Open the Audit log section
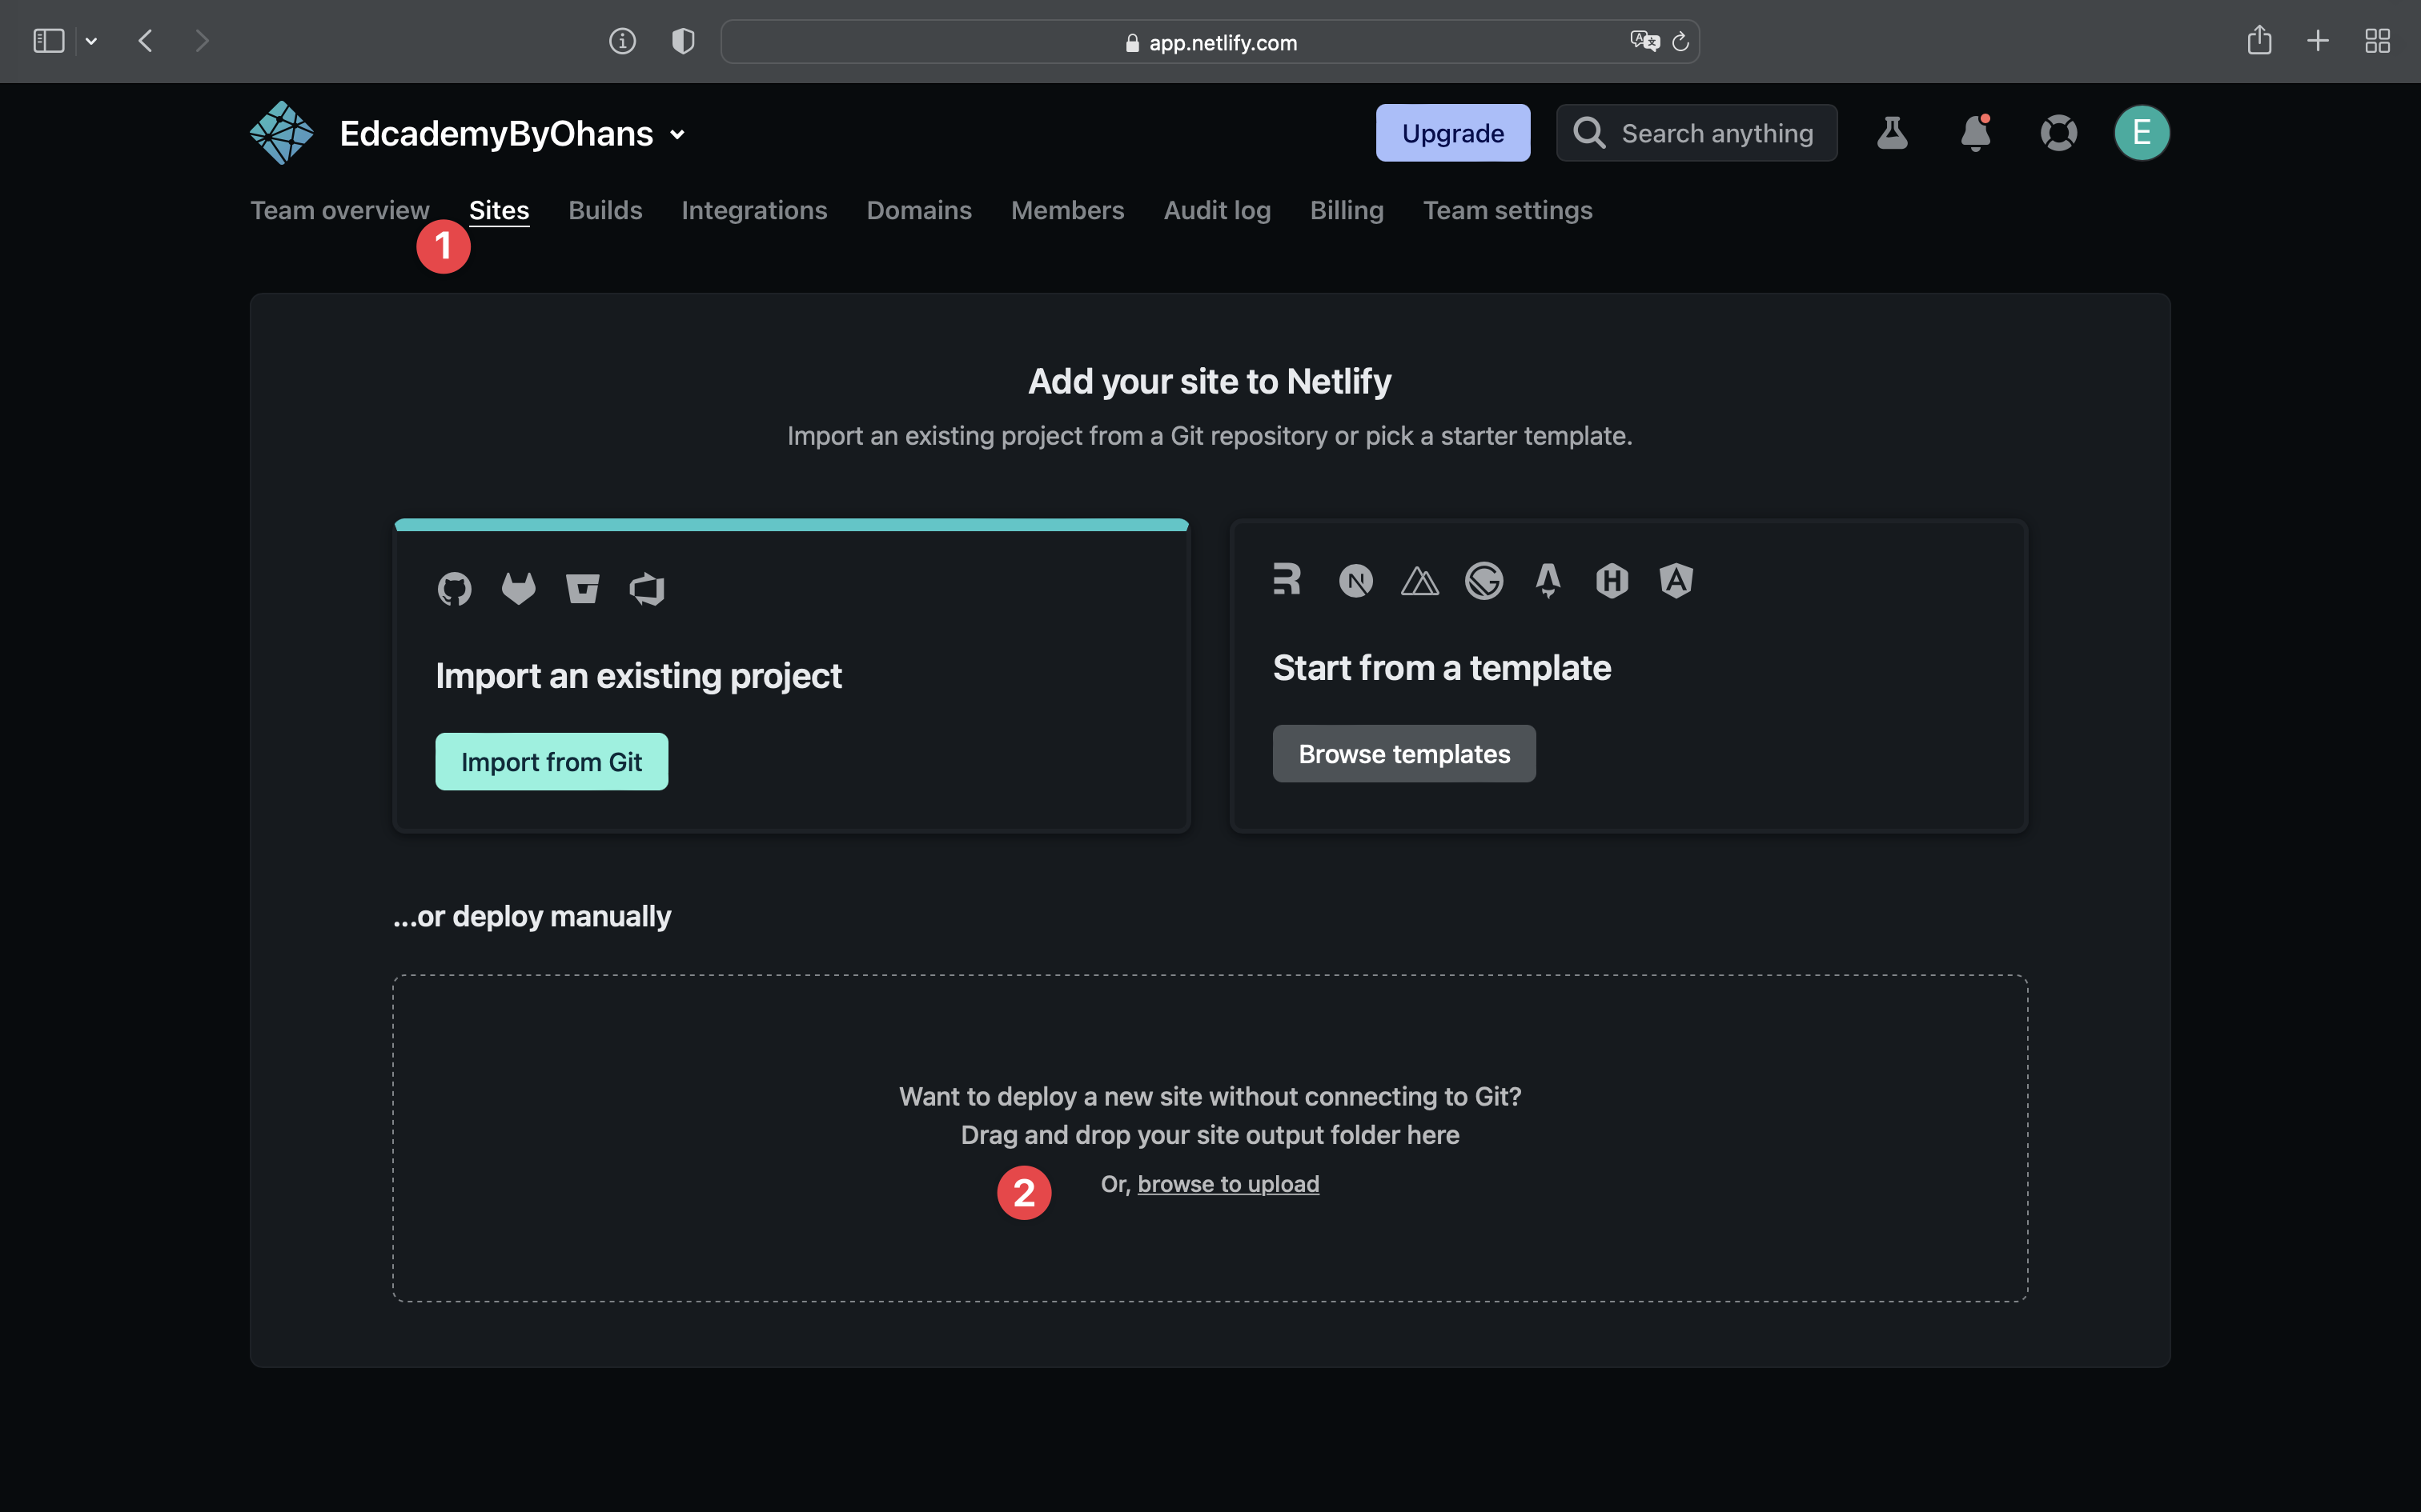The height and width of the screenshot is (1512, 2421). tap(1216, 210)
